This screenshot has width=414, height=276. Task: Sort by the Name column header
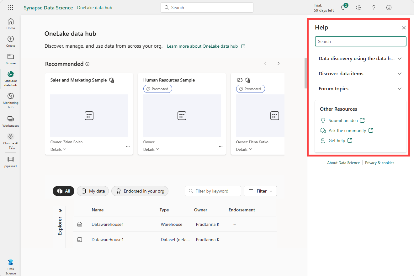[98, 210]
